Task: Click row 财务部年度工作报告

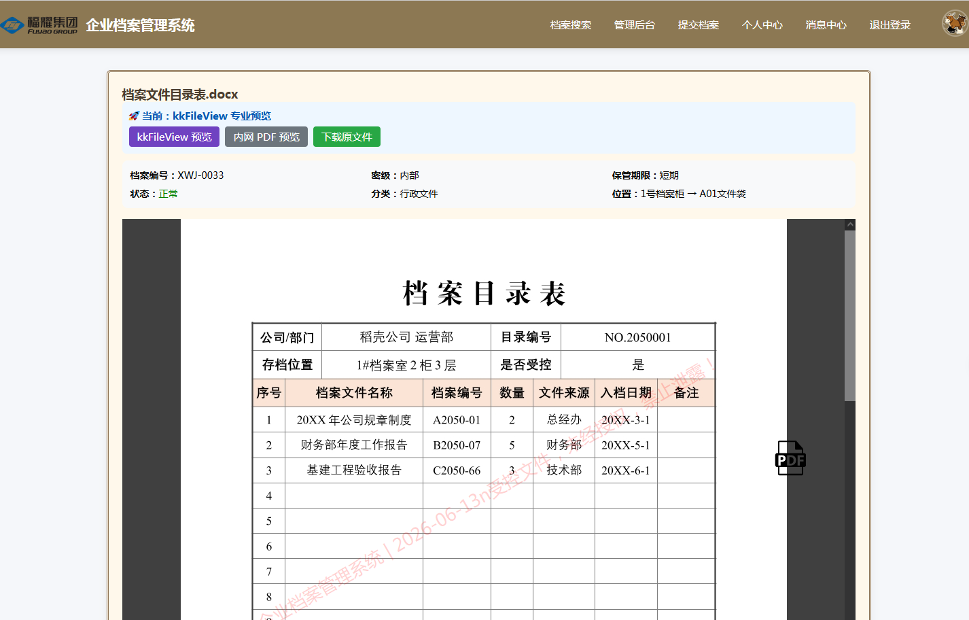Action: point(354,445)
